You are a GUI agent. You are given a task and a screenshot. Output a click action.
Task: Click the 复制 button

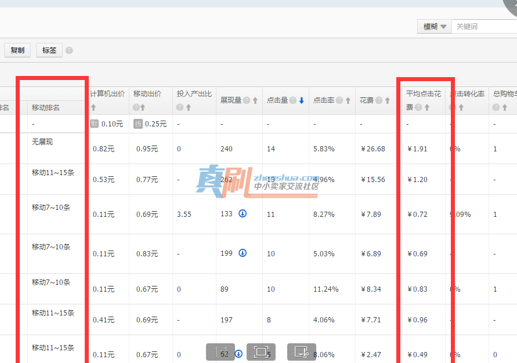[x=17, y=50]
